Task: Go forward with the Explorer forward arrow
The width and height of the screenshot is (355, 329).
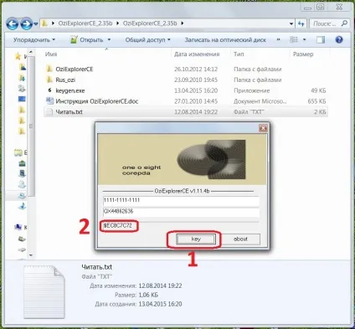Action: (x=26, y=23)
